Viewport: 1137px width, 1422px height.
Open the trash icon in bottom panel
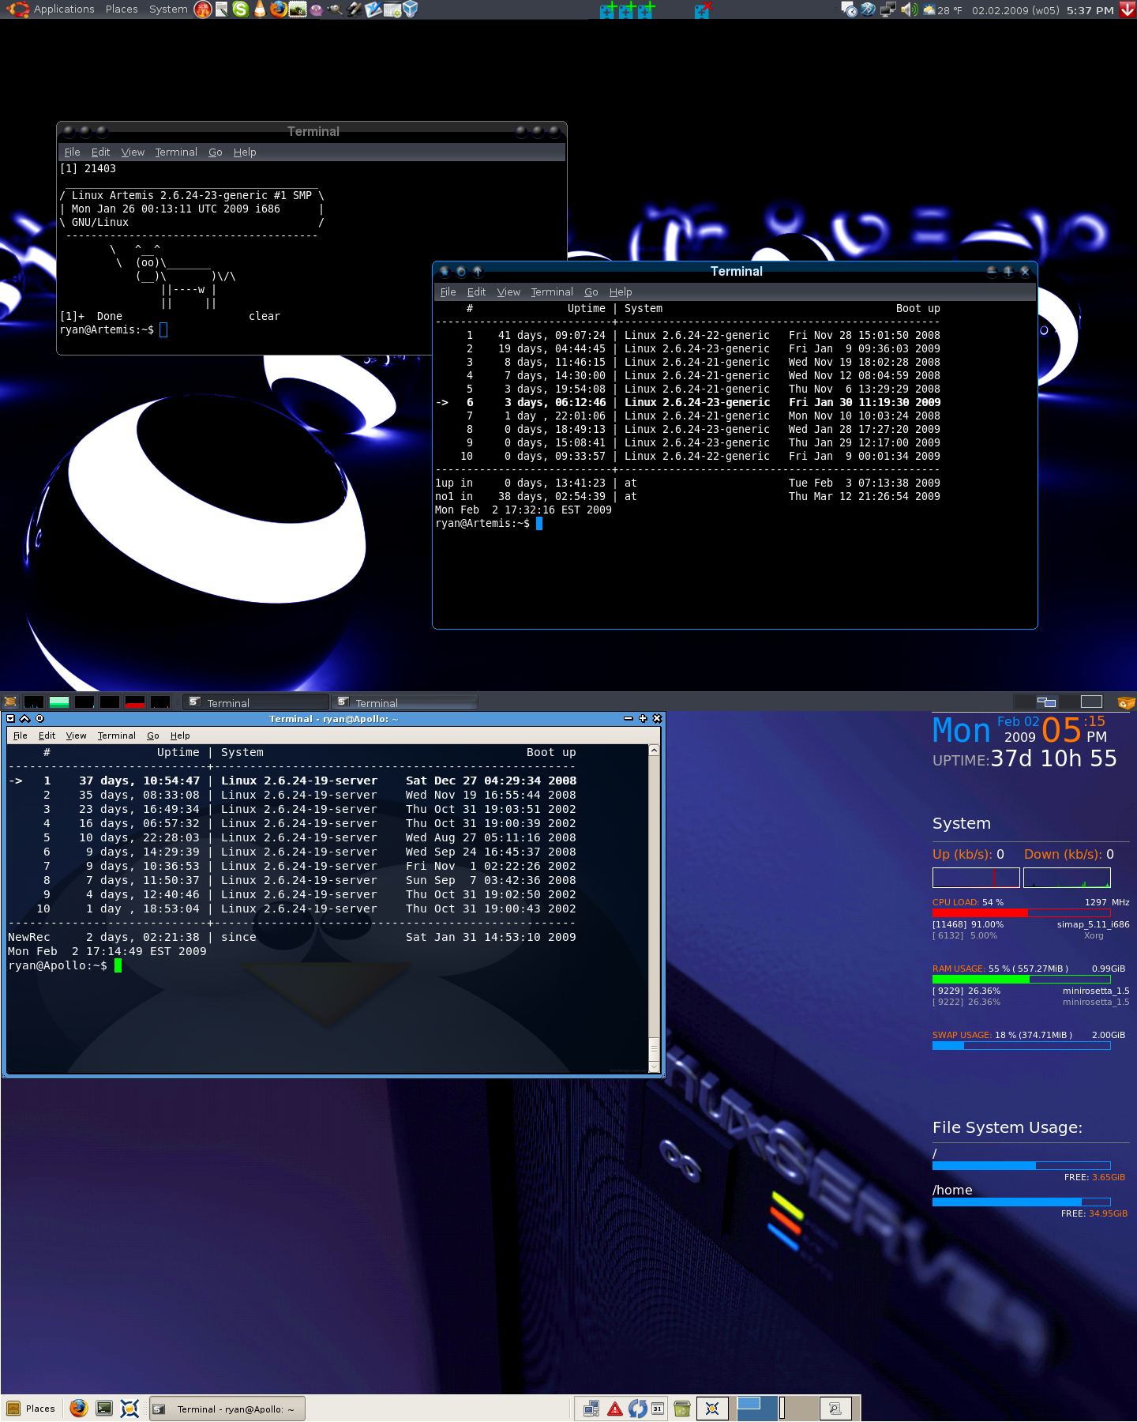pyautogui.click(x=682, y=1409)
